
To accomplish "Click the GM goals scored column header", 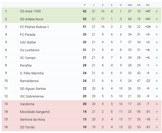I will tap(130, 5).
